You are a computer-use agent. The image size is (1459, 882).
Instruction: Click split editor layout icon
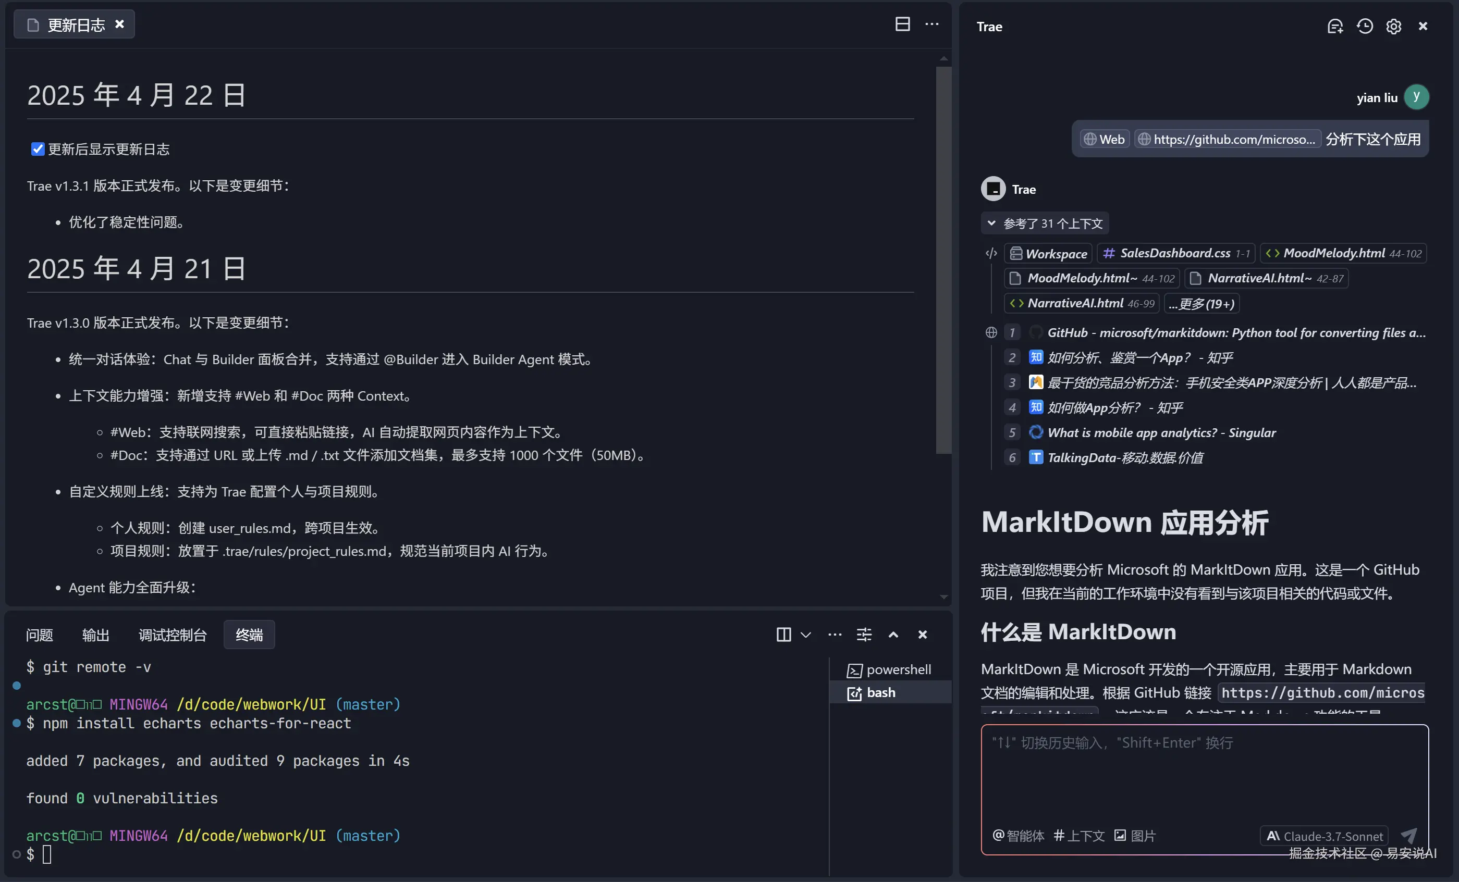pos(902,24)
